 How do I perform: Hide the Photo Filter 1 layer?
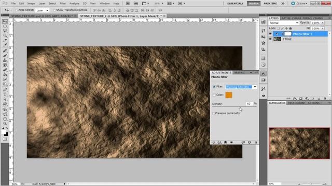click(x=270, y=34)
